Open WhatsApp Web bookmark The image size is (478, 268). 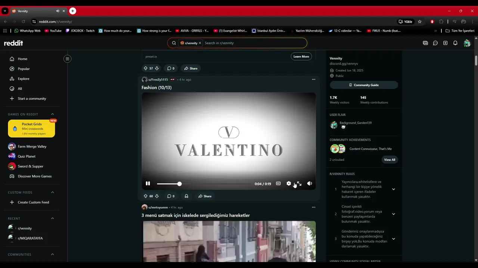coord(27,31)
